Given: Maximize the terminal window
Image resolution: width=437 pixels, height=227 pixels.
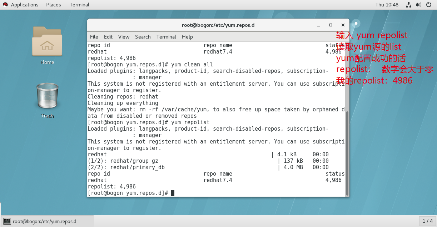Looking at the screenshot, I should pos(331,25).
